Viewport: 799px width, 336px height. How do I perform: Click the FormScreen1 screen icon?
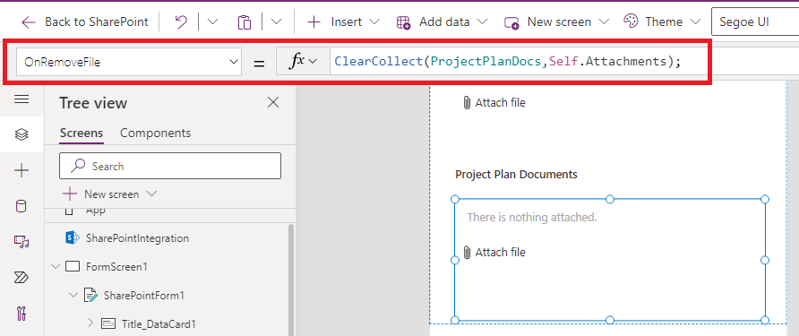pos(73,267)
